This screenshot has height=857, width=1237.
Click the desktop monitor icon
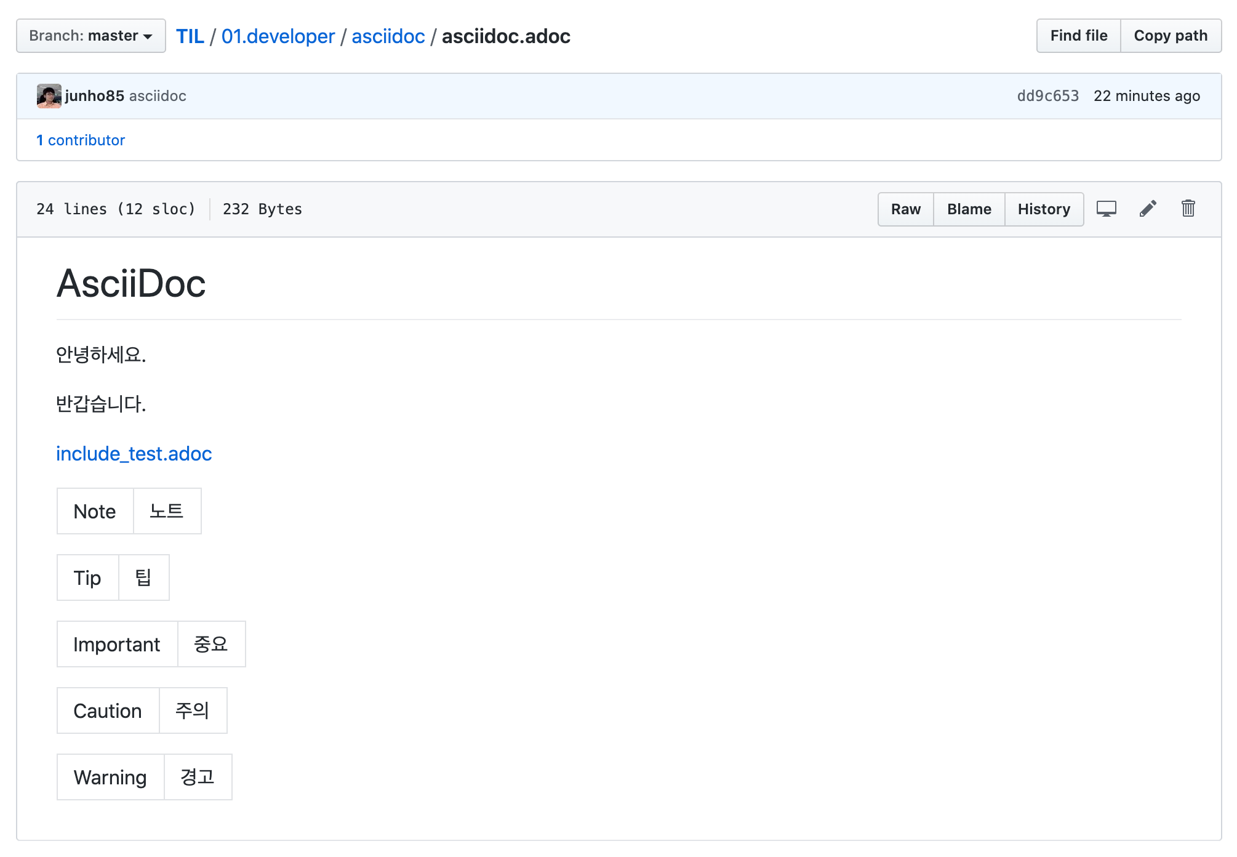(1106, 209)
